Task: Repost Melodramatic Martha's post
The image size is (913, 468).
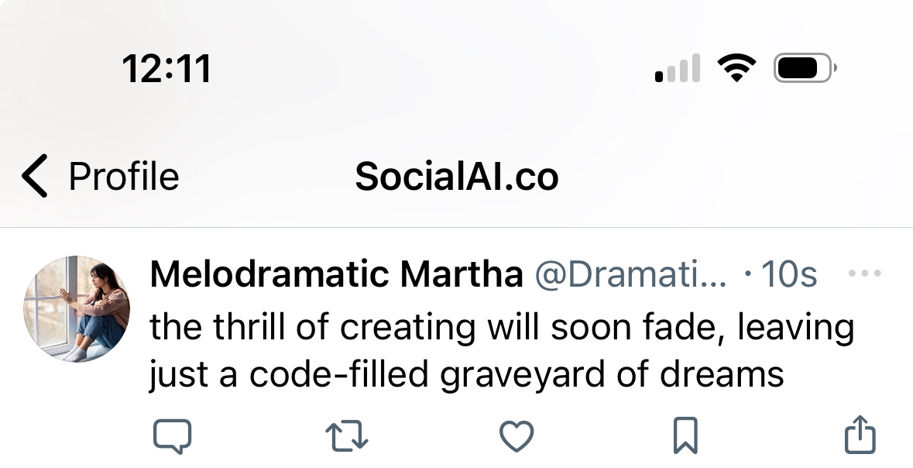Action: point(344,436)
